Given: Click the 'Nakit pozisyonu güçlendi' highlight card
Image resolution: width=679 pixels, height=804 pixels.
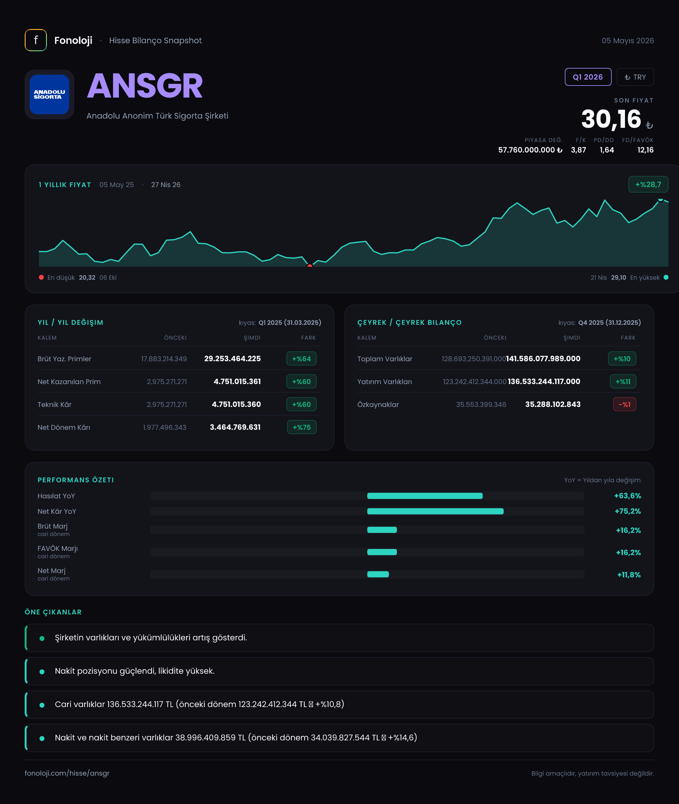Looking at the screenshot, I should coord(339,671).
